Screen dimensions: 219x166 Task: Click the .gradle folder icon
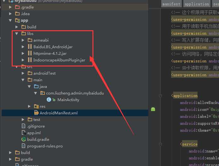17,7
